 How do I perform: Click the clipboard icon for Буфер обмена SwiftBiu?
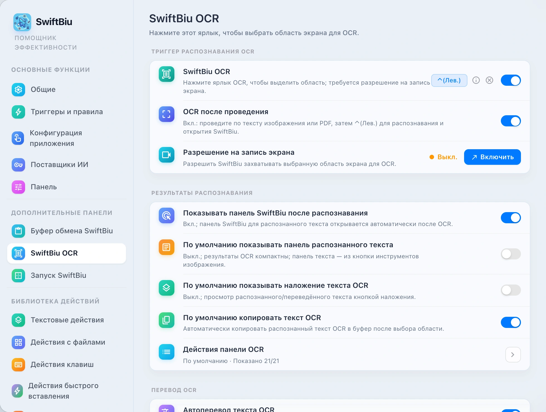click(18, 231)
